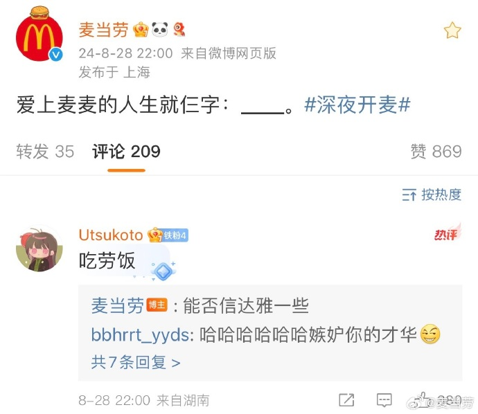Open bbhrrt_yyds user profile link
The width and height of the screenshot is (478, 414).
click(x=141, y=335)
